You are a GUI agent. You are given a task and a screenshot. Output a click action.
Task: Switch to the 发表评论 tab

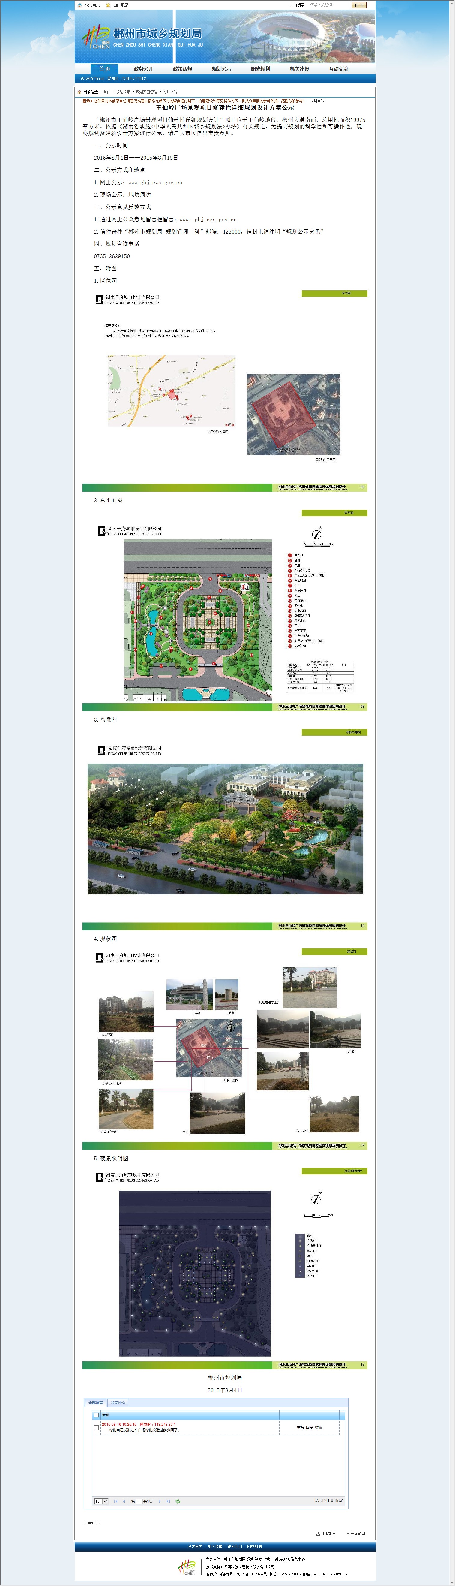click(118, 1403)
